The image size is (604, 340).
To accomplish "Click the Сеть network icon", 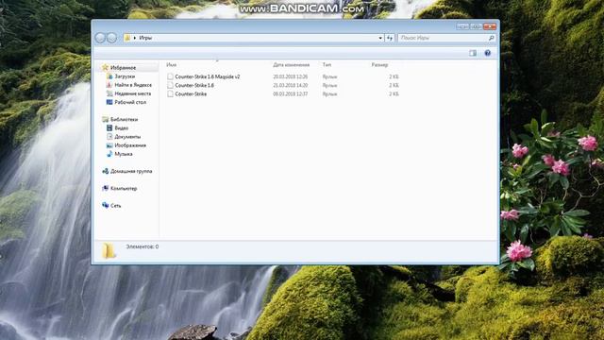I will click(x=105, y=206).
